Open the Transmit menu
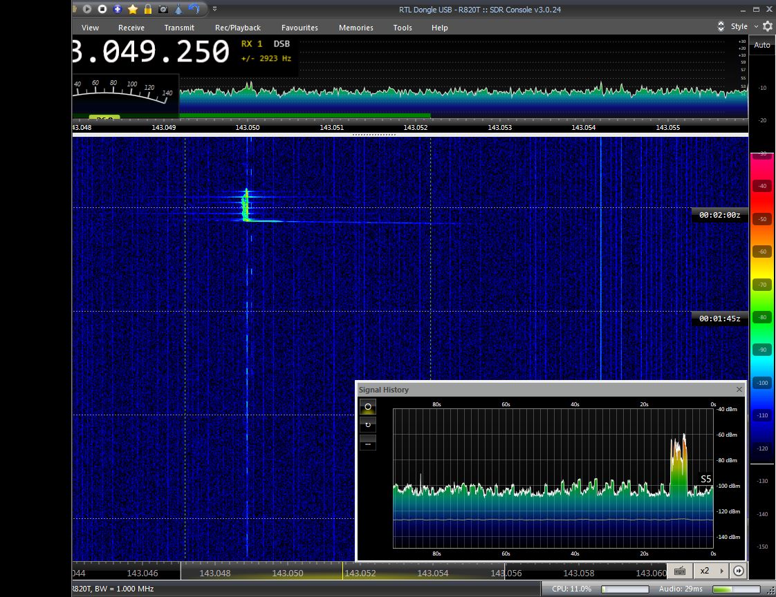776x597 pixels. 179,28
